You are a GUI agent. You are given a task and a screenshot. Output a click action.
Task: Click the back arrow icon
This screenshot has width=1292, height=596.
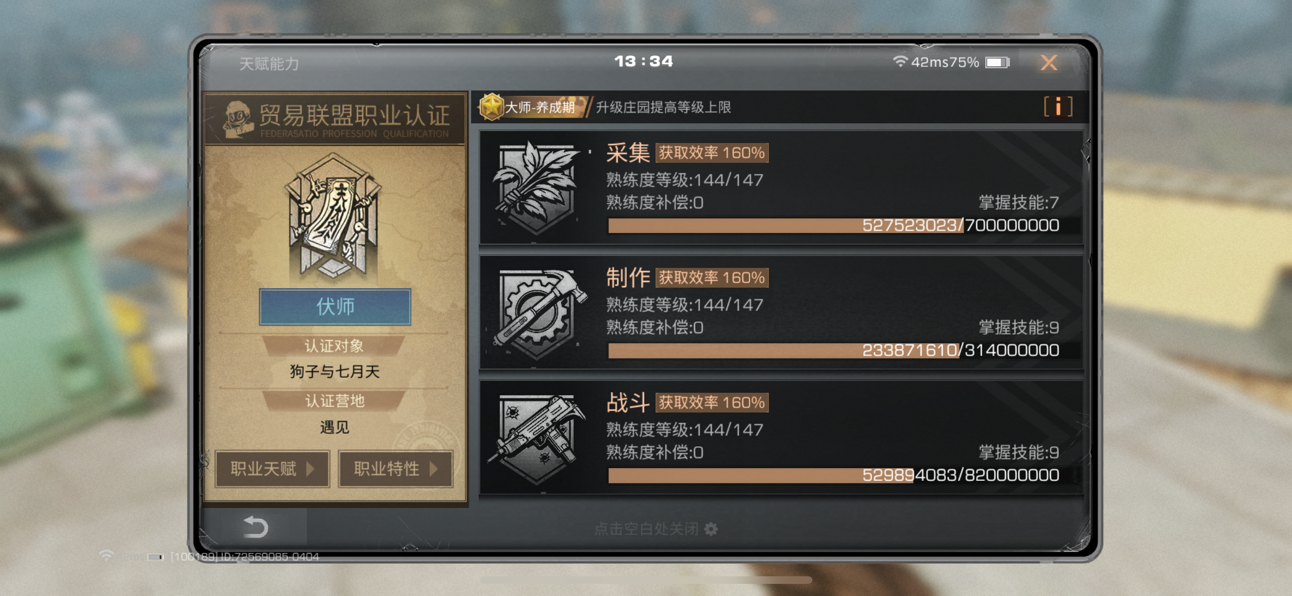[x=255, y=527]
